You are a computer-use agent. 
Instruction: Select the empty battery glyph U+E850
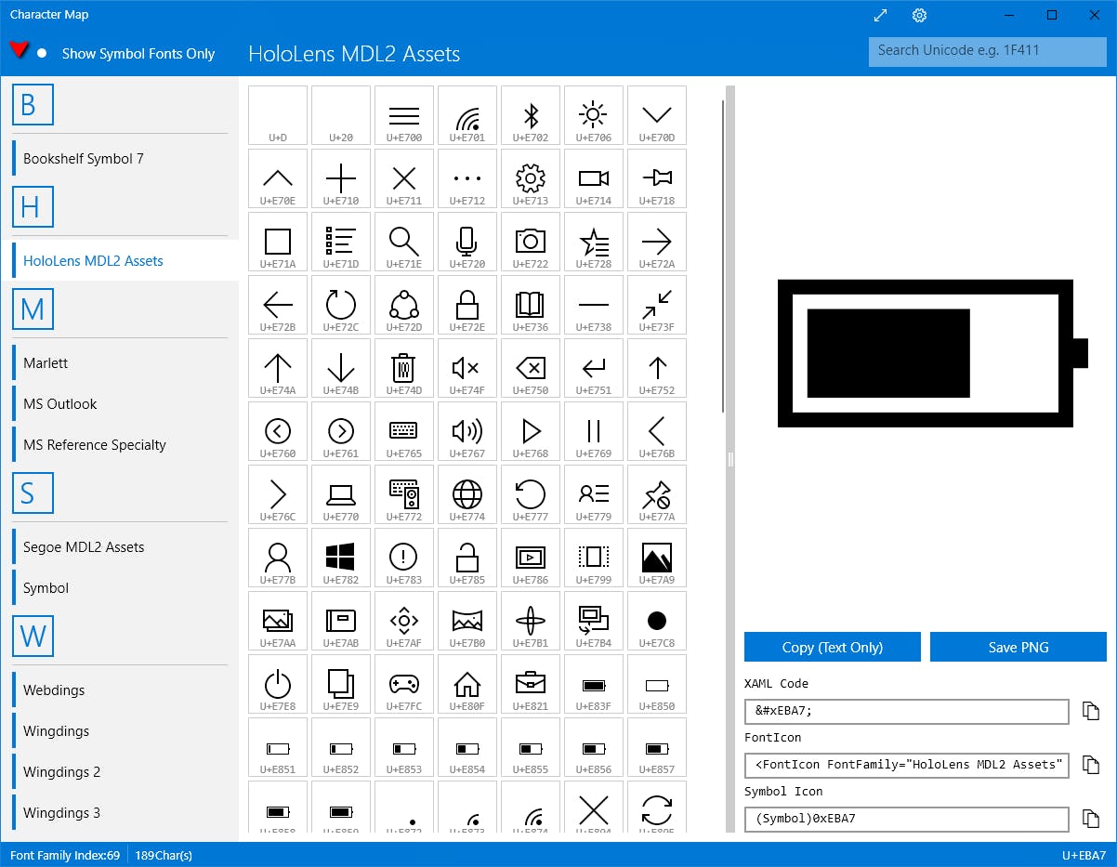point(657,684)
